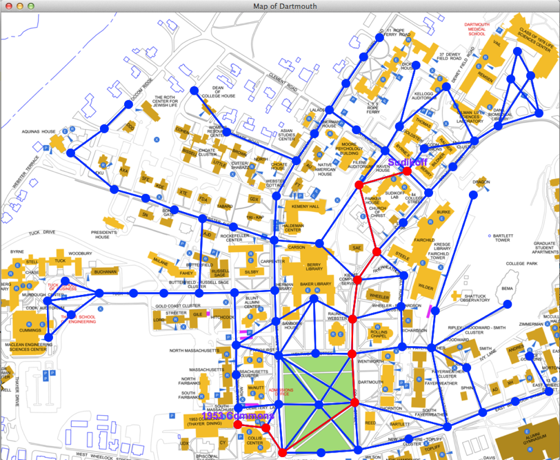The width and height of the screenshot is (560, 460).
Task: Select the red Admissions Office label
Action: 281,392
